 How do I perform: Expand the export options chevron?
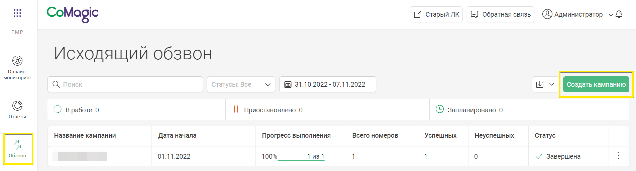point(552,84)
